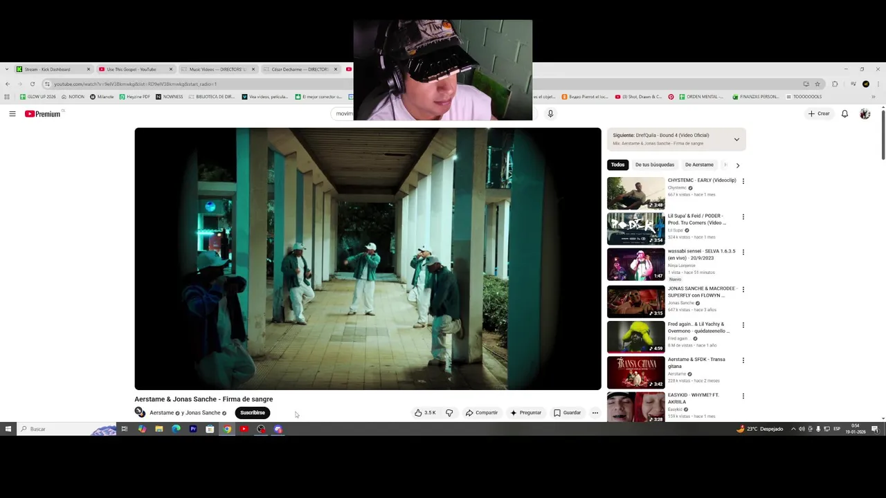Click the Compartir share button
The width and height of the screenshot is (886, 498).
[x=482, y=413]
